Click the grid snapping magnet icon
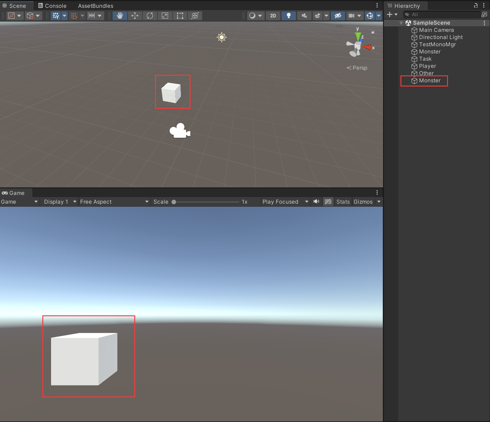 click(x=74, y=16)
